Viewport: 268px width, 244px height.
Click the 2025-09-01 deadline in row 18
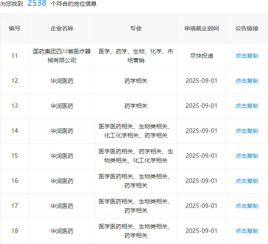(201, 231)
